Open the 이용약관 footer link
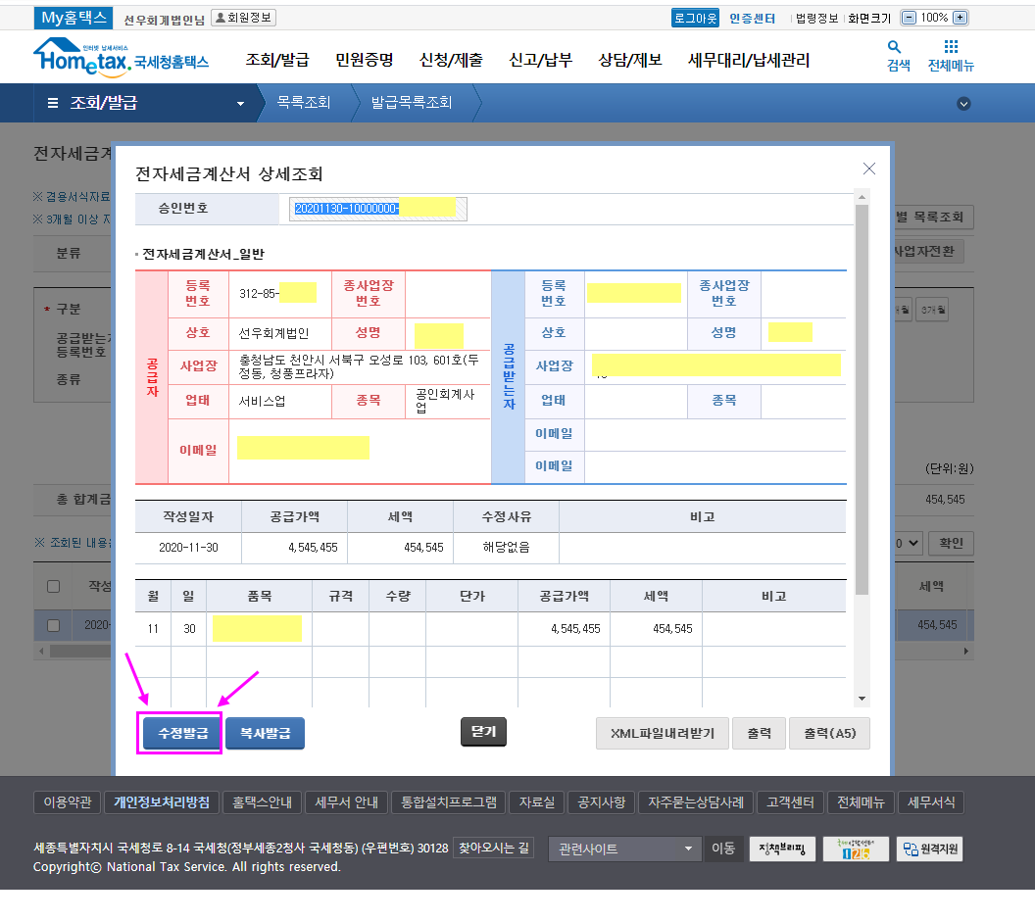The height and width of the screenshot is (922, 1035). point(68,802)
